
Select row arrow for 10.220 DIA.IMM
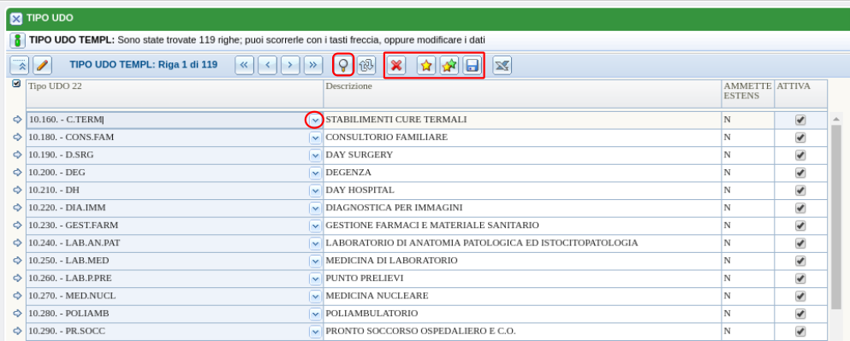[x=17, y=208]
